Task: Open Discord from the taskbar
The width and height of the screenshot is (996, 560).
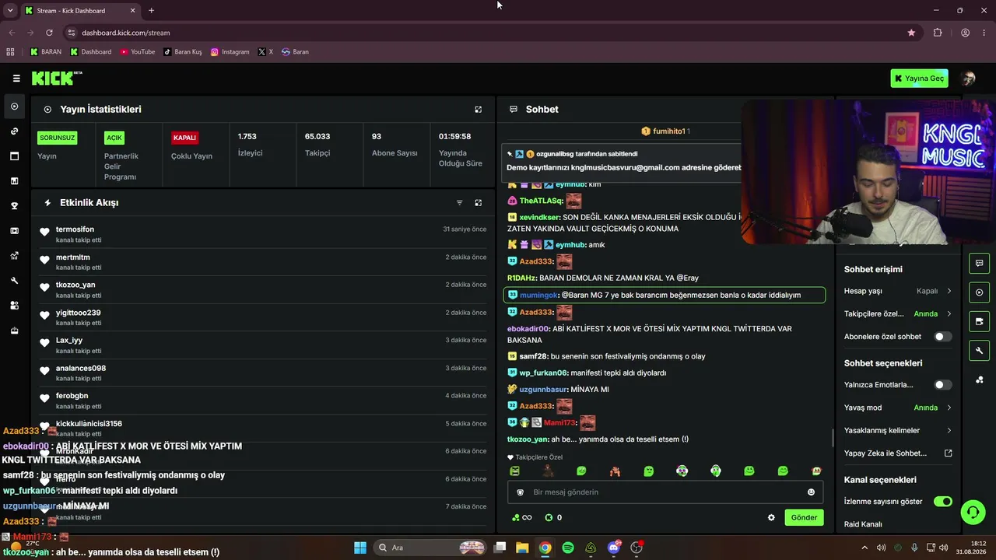Action: tap(614, 548)
